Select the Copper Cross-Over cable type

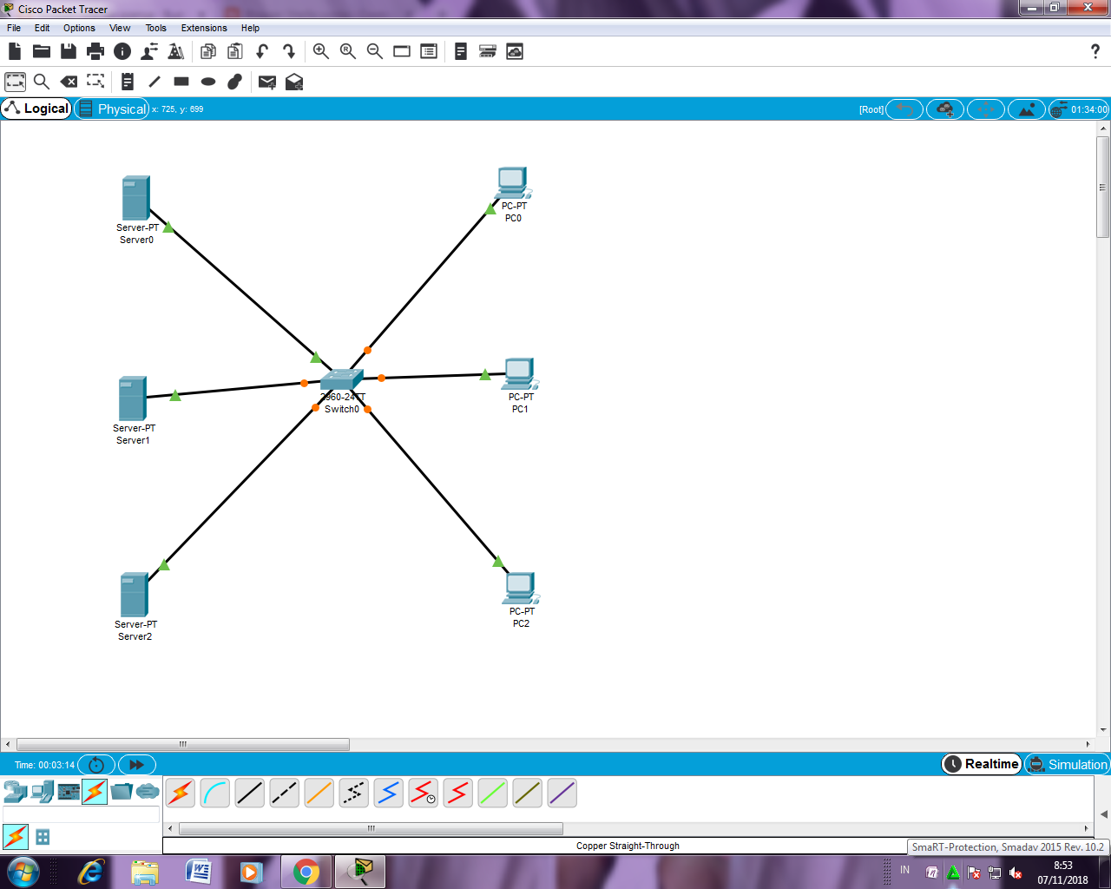click(284, 793)
